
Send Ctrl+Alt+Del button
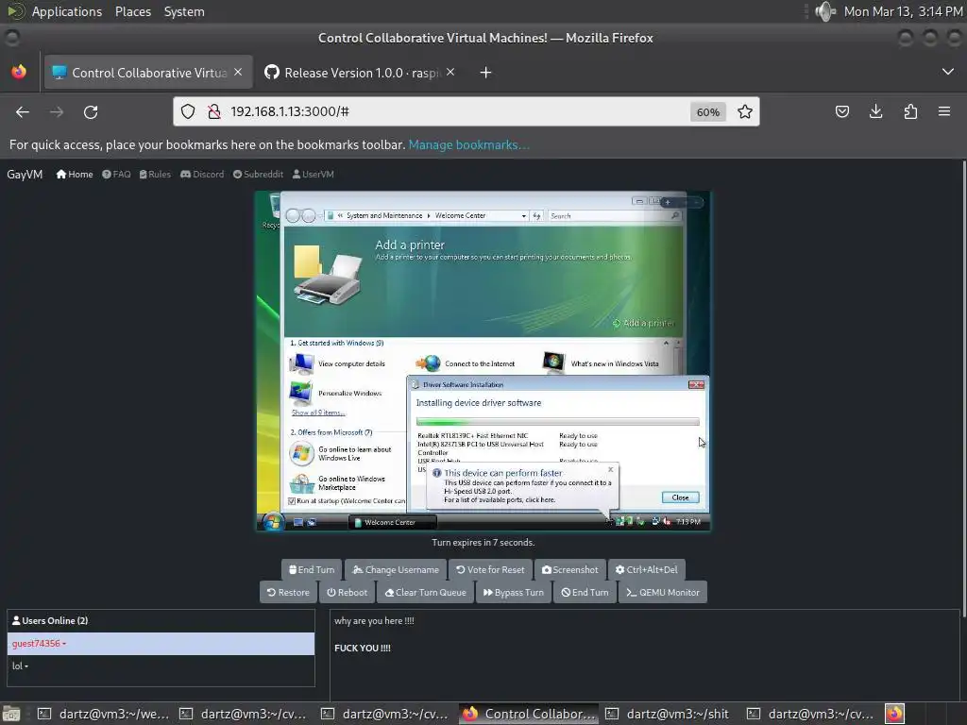tap(646, 569)
